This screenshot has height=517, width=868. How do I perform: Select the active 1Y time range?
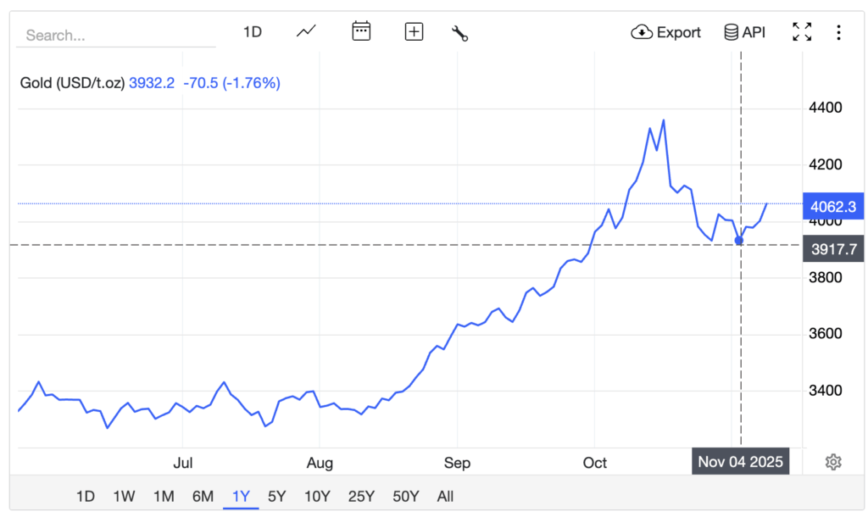242,497
